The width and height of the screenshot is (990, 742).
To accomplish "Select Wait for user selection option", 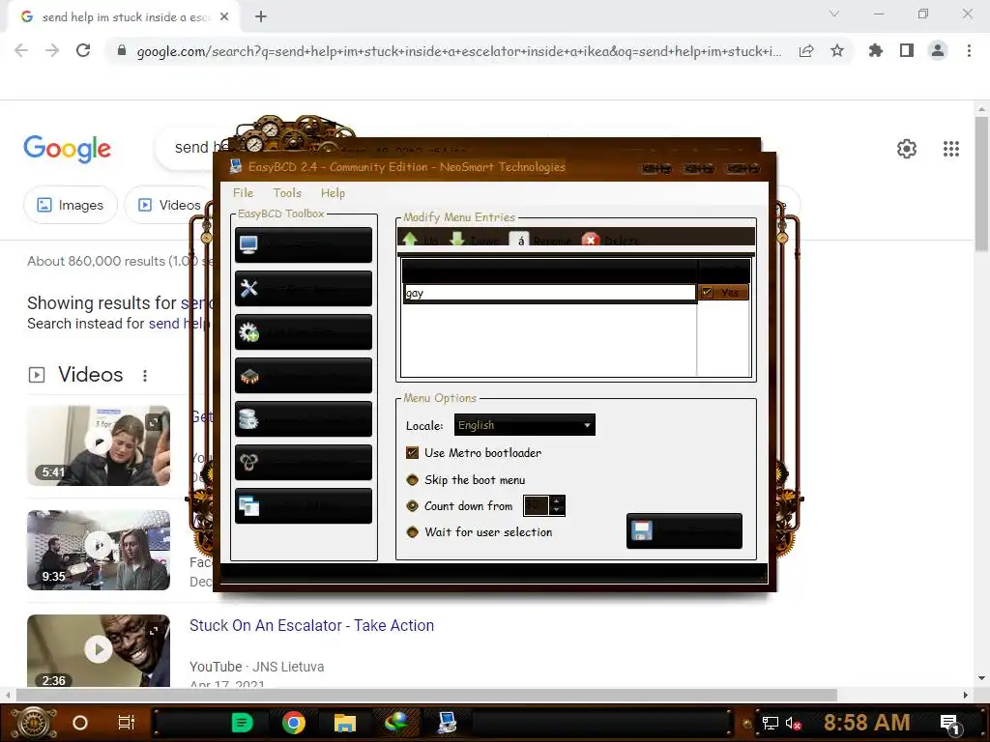I will [x=412, y=532].
